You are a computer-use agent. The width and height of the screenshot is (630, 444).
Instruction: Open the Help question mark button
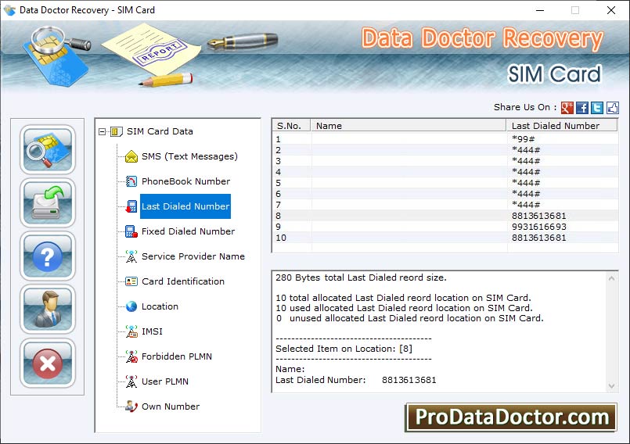[x=48, y=256]
